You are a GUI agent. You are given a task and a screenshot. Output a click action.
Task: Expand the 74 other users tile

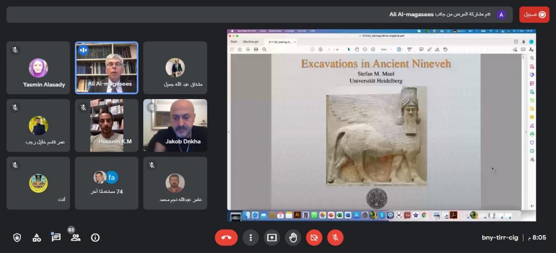tap(106, 183)
